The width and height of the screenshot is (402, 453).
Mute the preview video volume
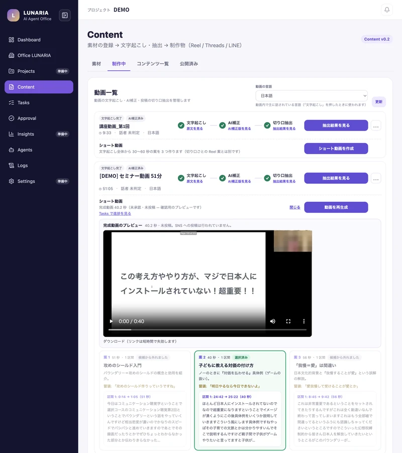coord(272,321)
